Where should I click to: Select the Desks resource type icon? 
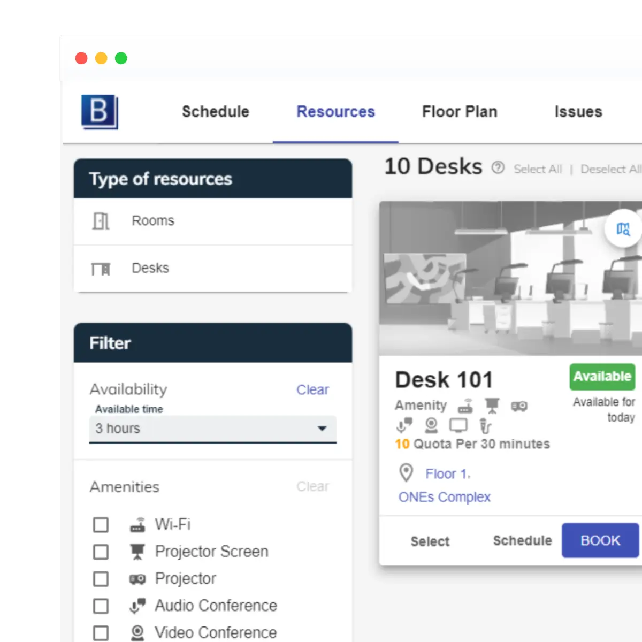click(x=102, y=269)
